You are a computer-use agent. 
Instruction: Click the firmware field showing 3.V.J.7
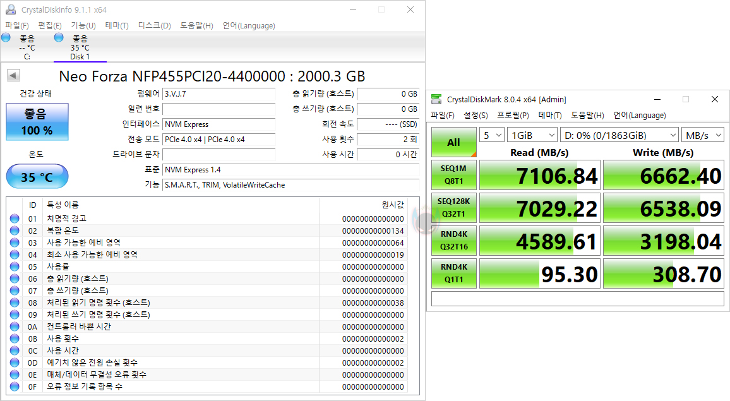[219, 94]
